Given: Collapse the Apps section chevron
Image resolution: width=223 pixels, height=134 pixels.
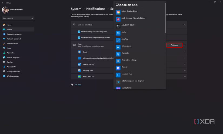Looking at the screenshot, I should pos(184,45).
